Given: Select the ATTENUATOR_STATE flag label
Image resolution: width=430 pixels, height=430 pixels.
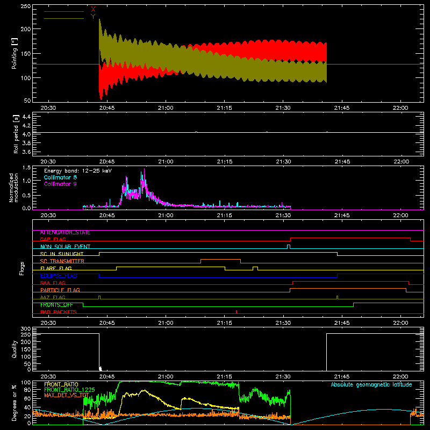Looking at the screenshot, I should [x=65, y=233].
